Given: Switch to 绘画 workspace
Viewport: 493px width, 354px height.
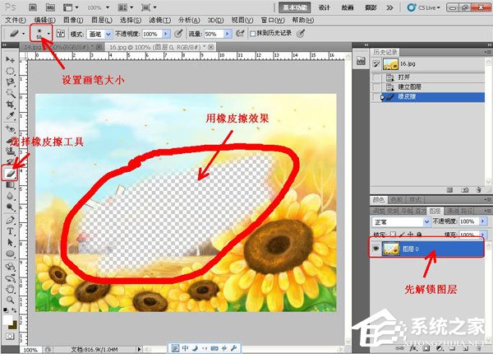Looking at the screenshot, I should (x=348, y=7).
